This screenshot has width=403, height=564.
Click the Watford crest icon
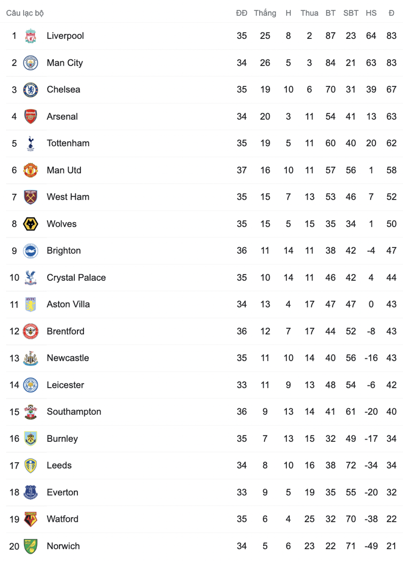coord(31,519)
